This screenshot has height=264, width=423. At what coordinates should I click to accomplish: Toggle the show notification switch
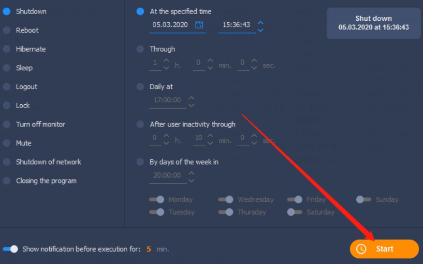click(x=10, y=249)
